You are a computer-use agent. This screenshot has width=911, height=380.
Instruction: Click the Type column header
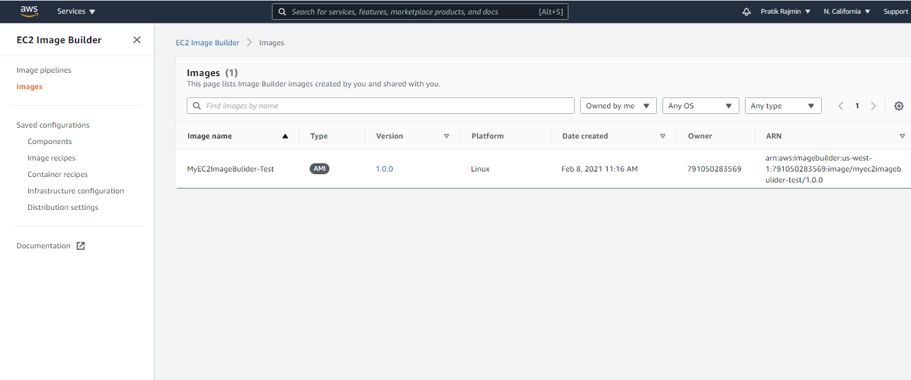pos(319,136)
